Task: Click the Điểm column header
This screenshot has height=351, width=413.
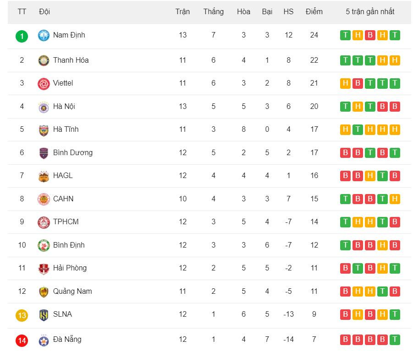Action: pyautogui.click(x=314, y=12)
